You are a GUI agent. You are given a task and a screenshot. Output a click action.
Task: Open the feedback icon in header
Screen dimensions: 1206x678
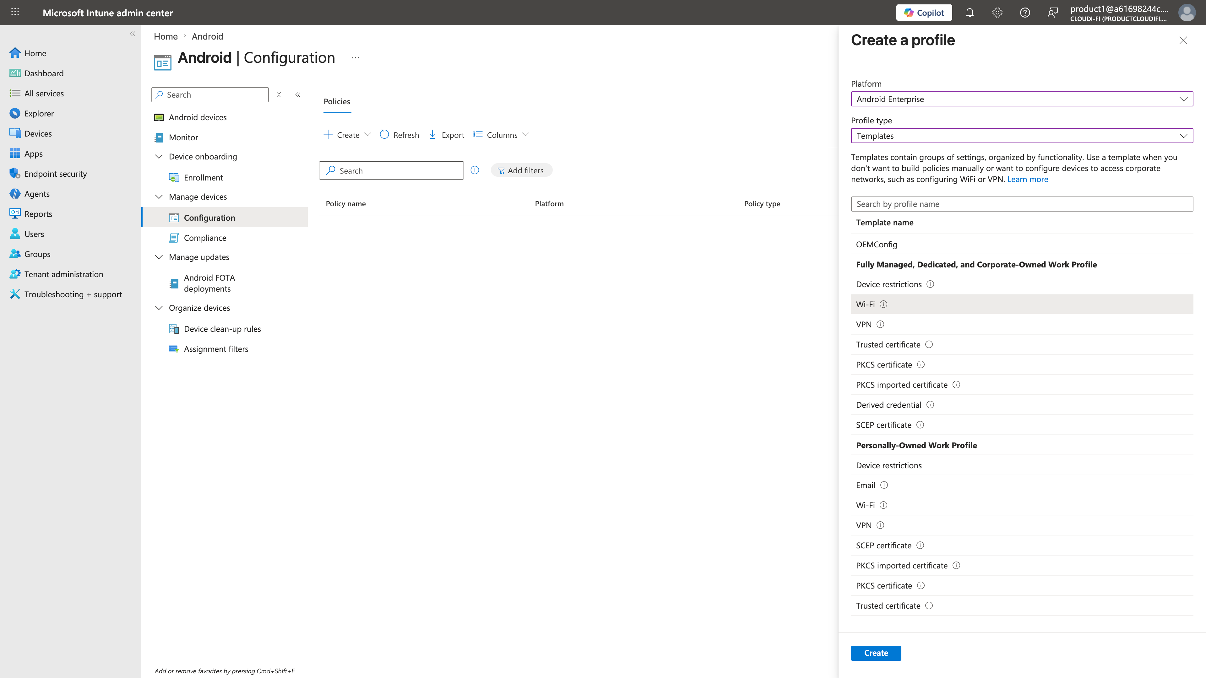point(1052,13)
